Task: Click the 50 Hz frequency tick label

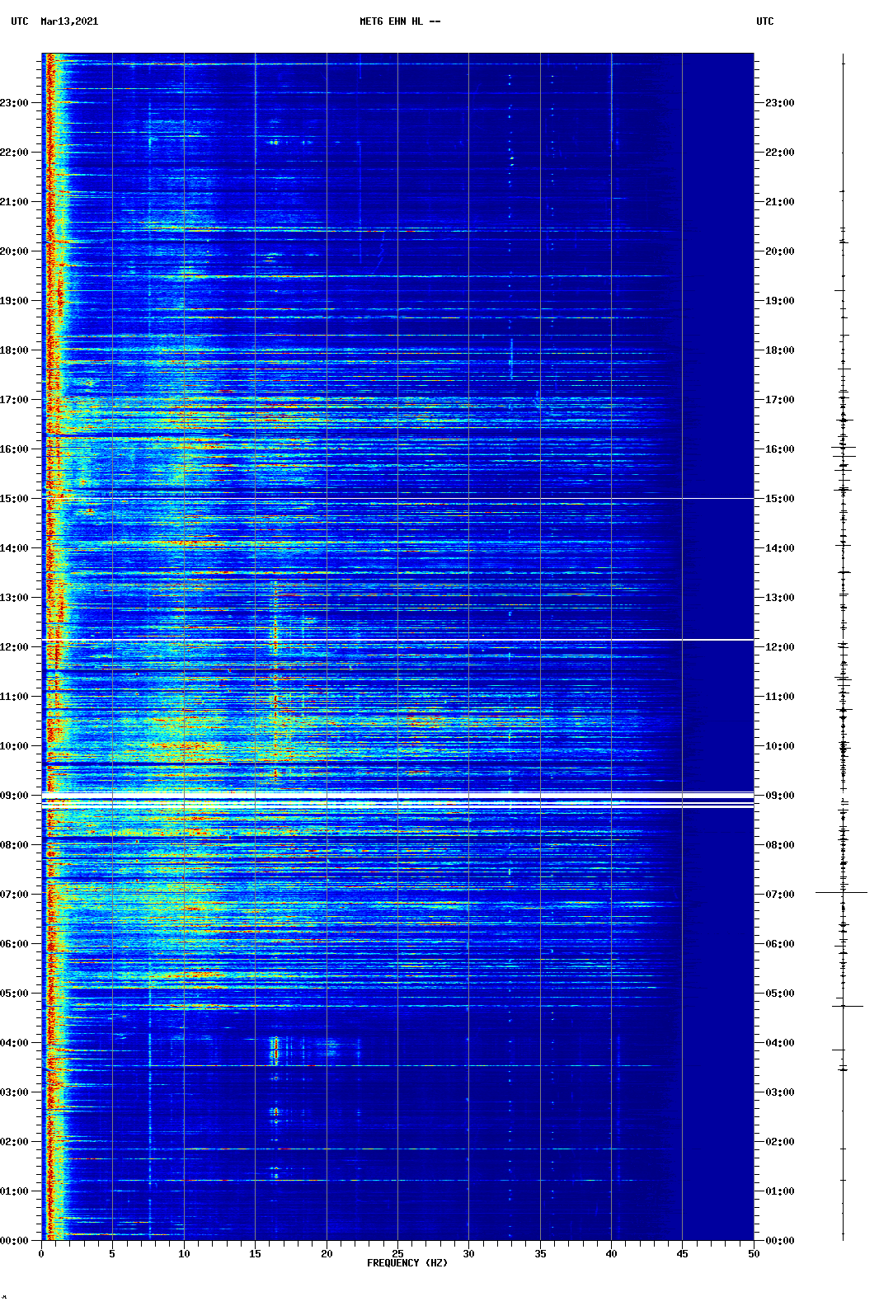Action: point(753,1253)
